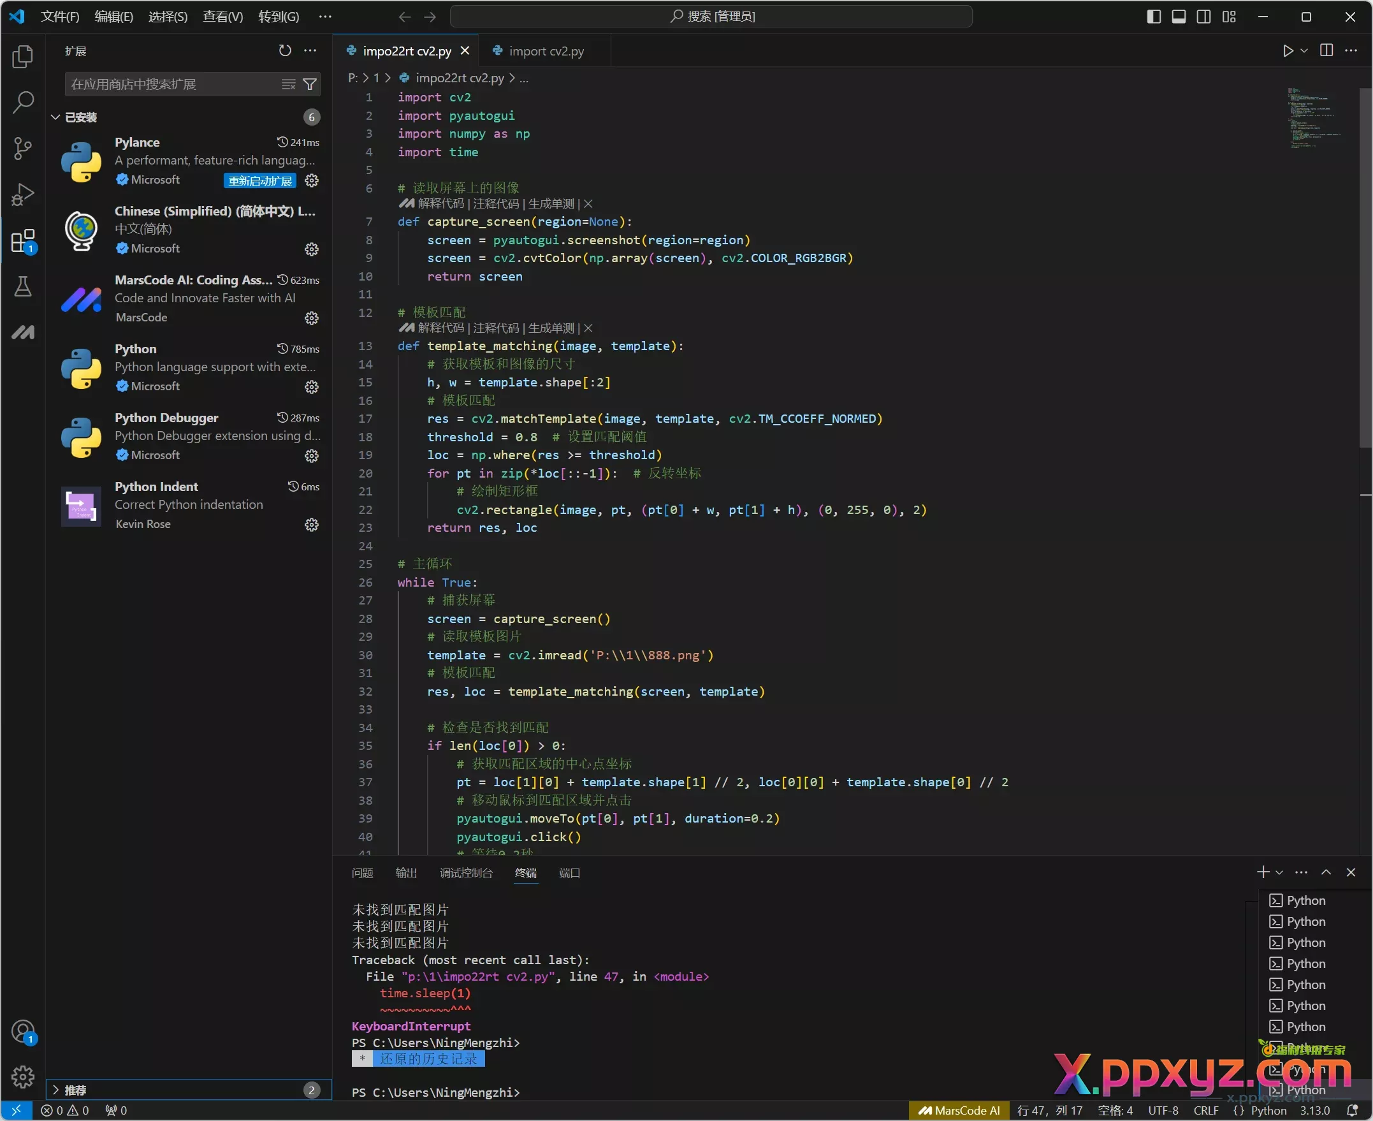1373x1121 pixels.
Task: Click the Pylance settings gear icon
Action: (315, 180)
